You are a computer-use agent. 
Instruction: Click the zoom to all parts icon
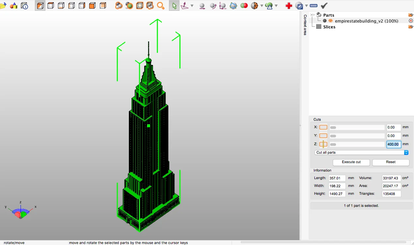click(119, 6)
